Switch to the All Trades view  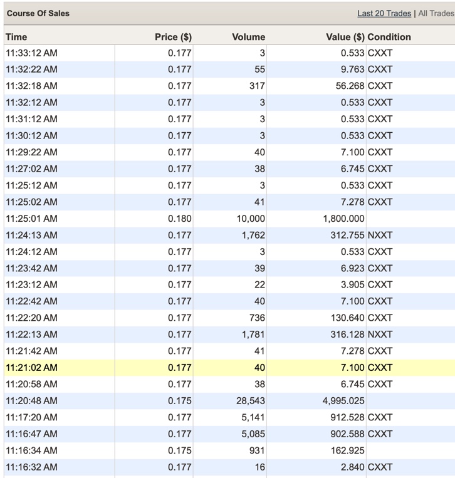click(x=436, y=13)
